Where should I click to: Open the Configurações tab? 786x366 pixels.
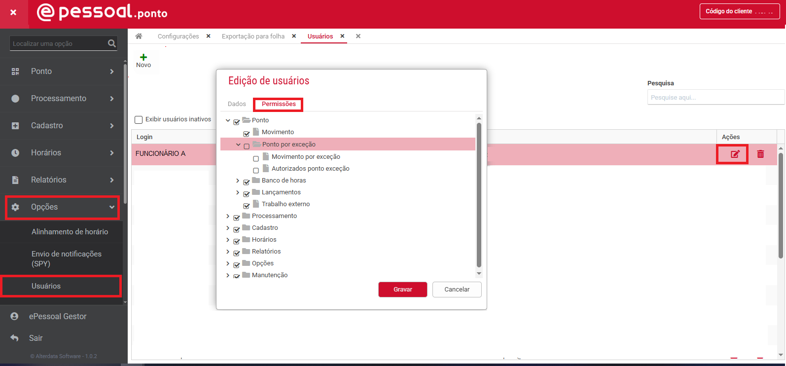click(x=178, y=36)
